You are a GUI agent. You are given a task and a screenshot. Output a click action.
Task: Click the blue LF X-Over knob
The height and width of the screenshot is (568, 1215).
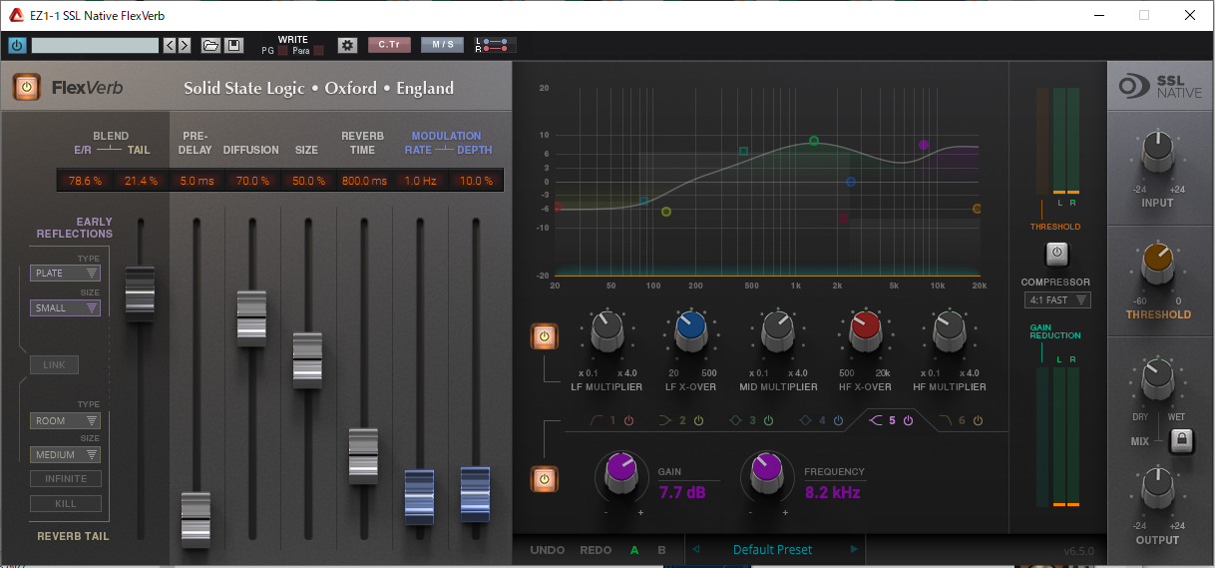tap(691, 332)
